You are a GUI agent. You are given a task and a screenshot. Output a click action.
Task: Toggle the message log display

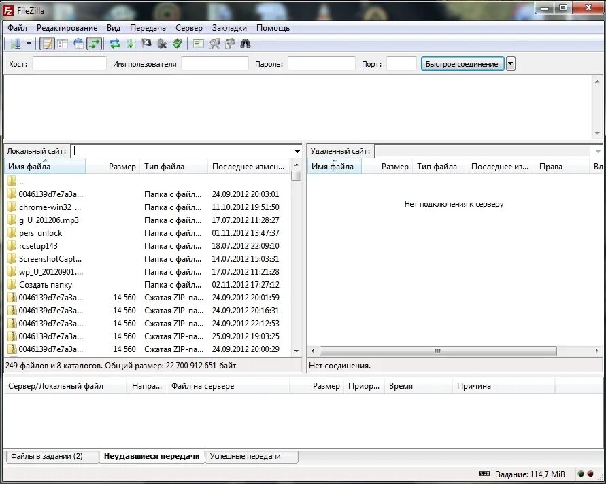coord(47,44)
